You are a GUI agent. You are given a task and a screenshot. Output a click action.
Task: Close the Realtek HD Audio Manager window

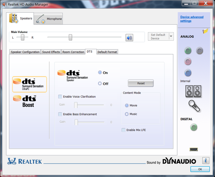tap(206, 3)
